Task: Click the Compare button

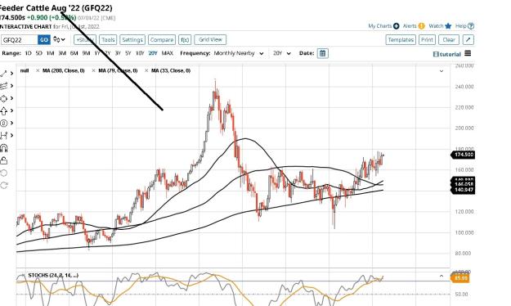Action: (x=162, y=40)
